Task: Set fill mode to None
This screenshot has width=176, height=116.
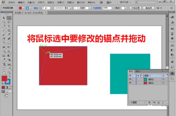Action: tap(10, 87)
